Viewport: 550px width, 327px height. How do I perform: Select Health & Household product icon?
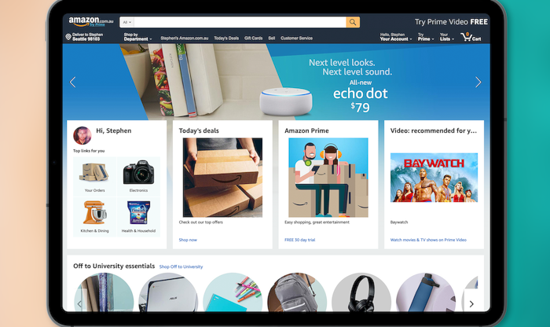pyautogui.click(x=138, y=212)
